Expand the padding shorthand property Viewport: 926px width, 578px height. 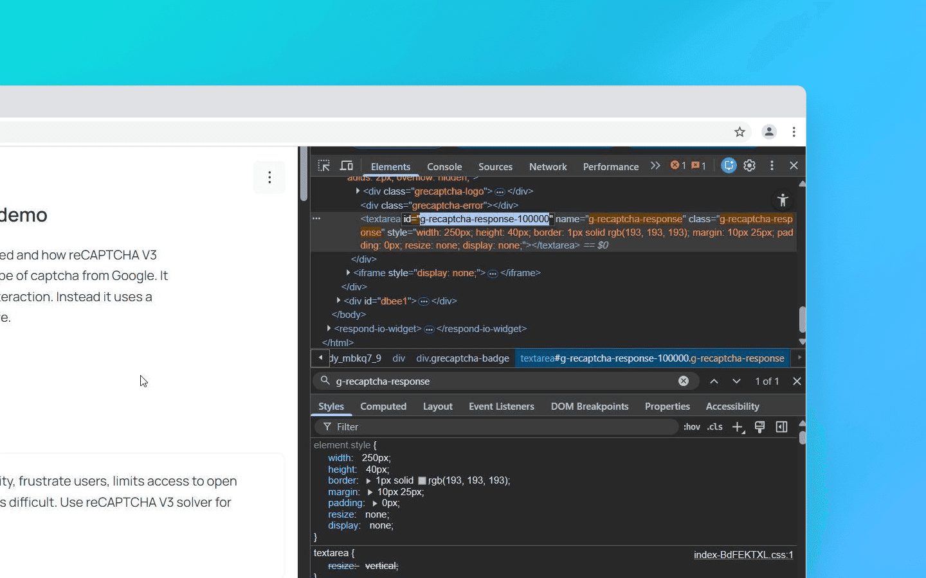pyautogui.click(x=375, y=504)
